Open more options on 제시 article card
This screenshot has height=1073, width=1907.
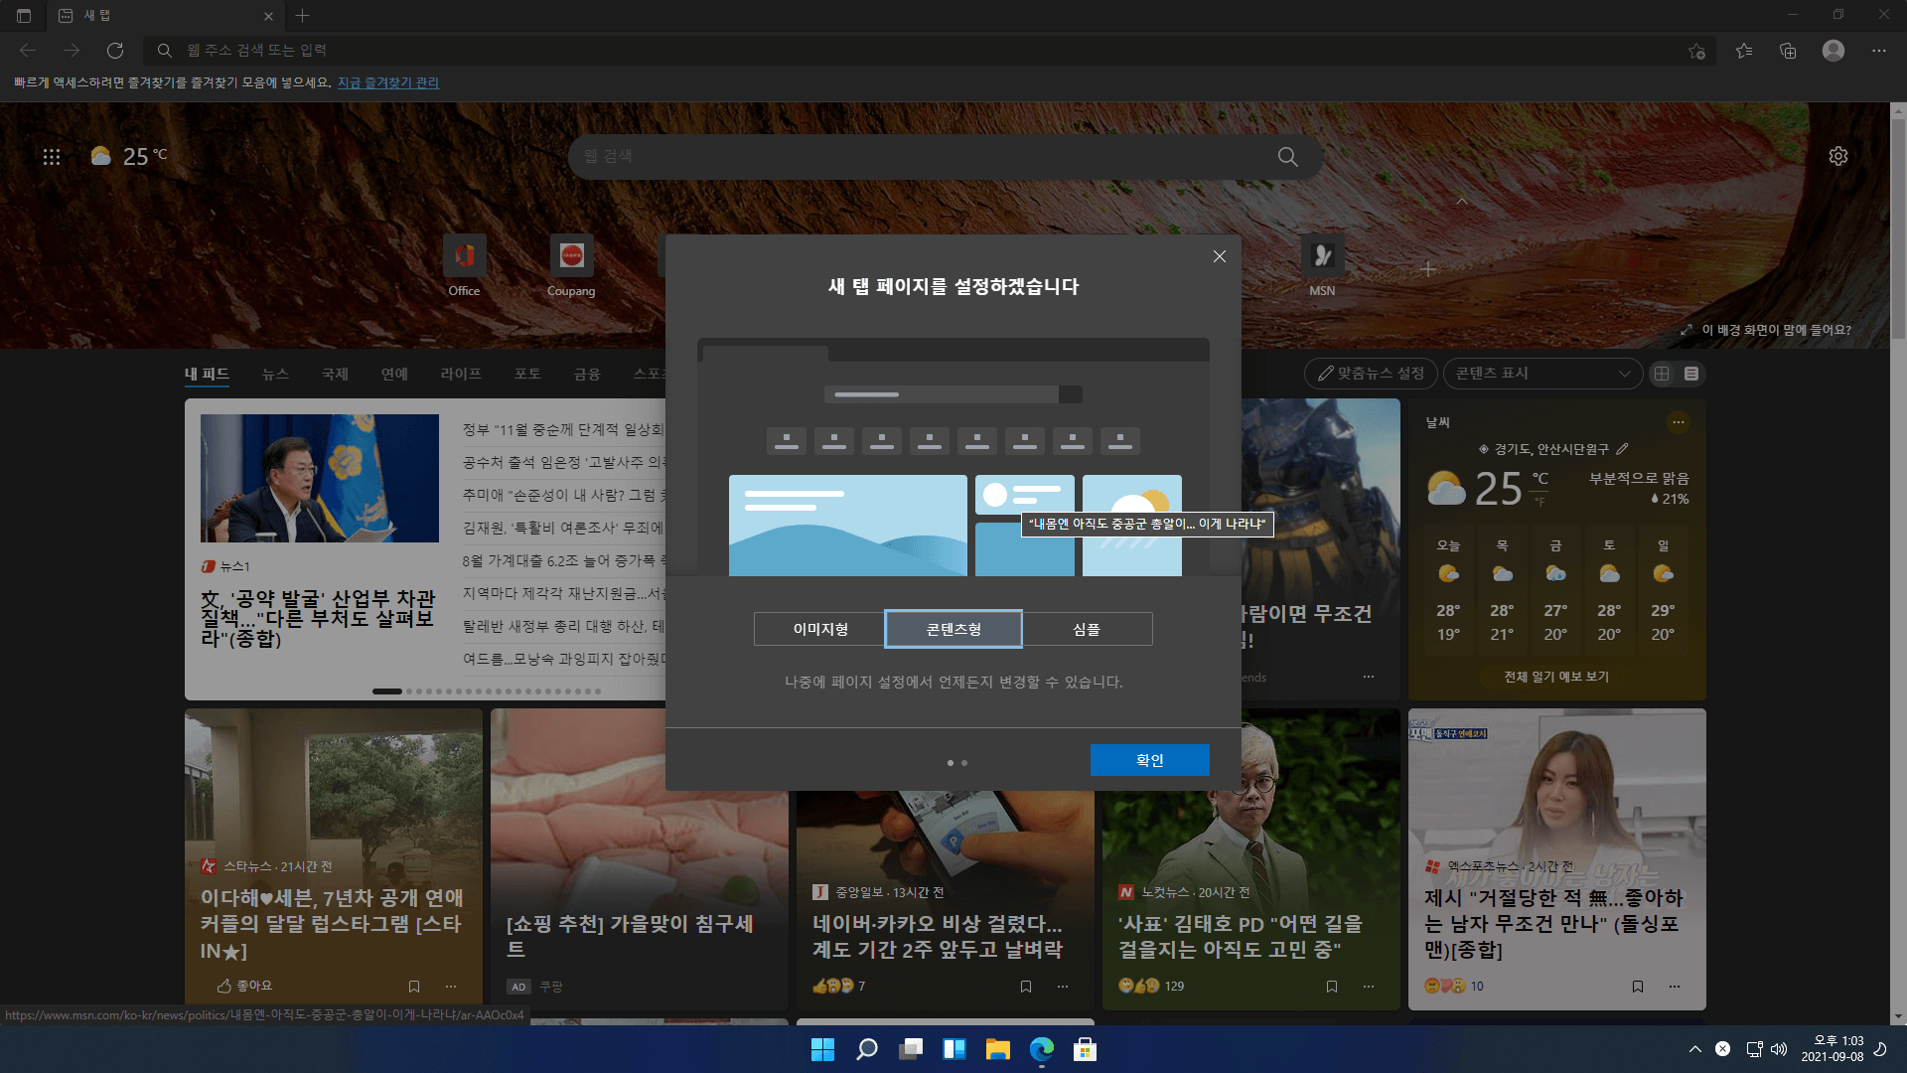tap(1675, 987)
